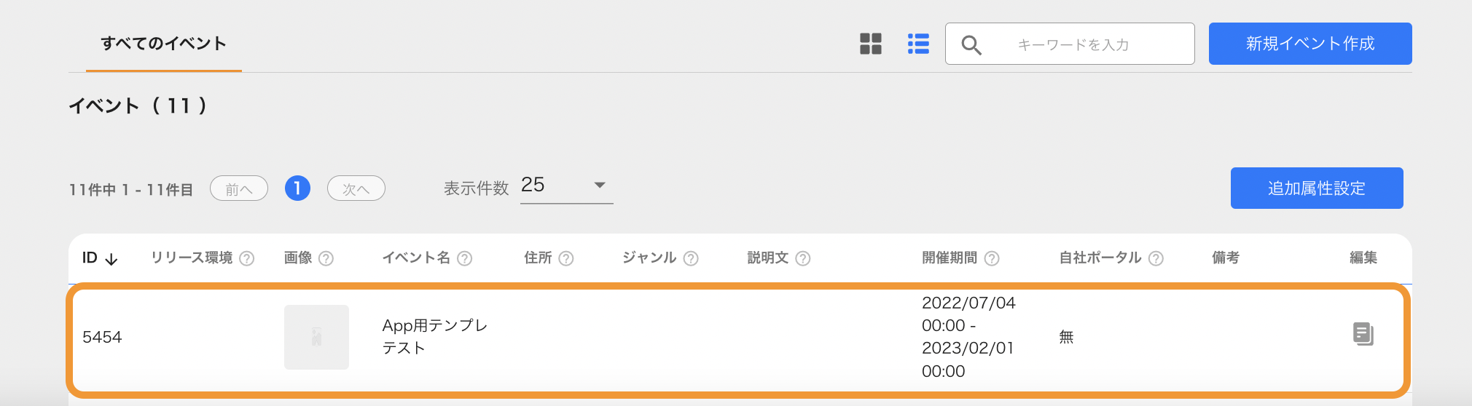Sort by the ID column arrow
1472x406 pixels.
click(x=111, y=259)
